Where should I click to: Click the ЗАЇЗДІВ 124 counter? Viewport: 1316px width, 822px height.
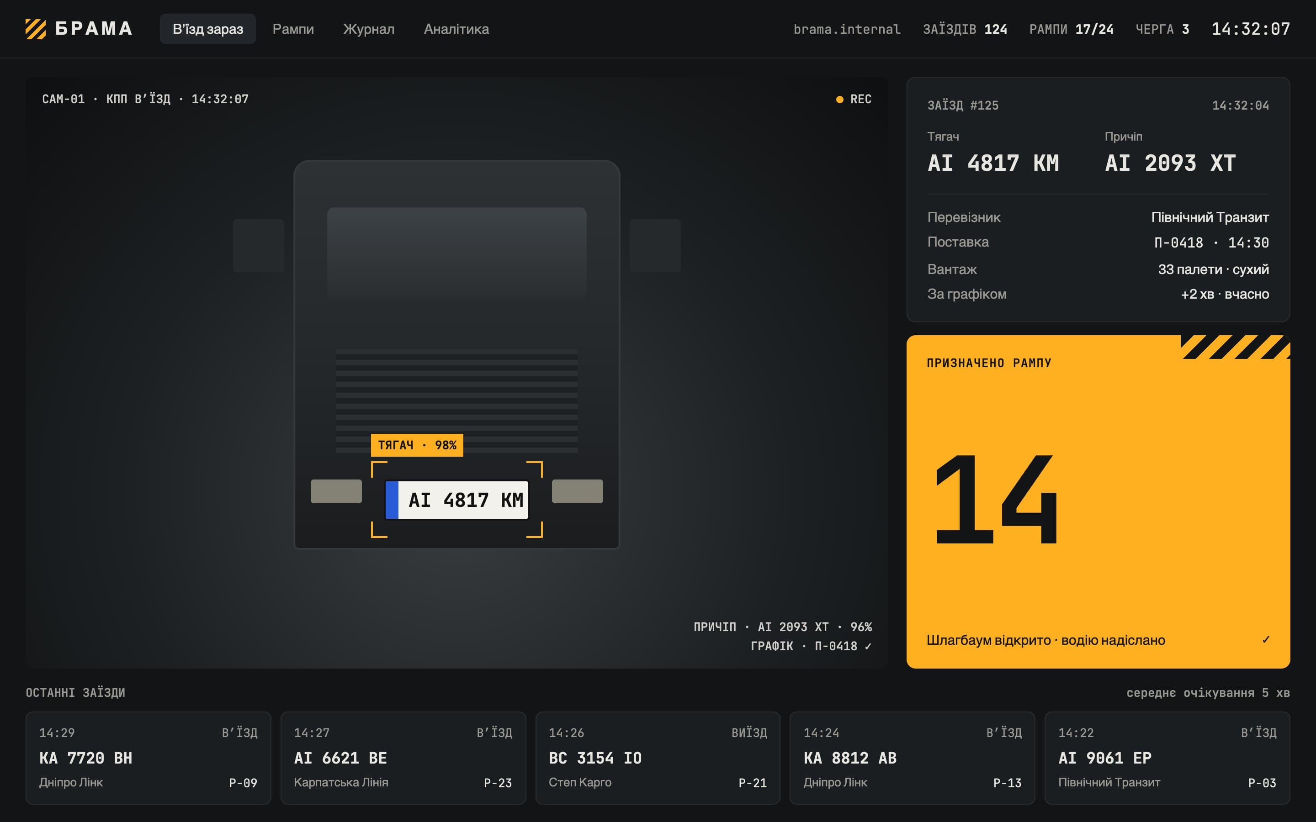(x=965, y=29)
